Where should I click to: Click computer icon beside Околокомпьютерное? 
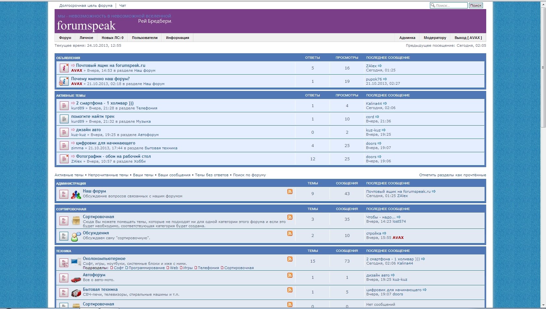point(76,262)
